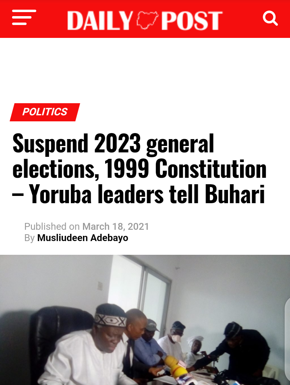Click the March 18, 2021 publish date
This screenshot has width=290, height=385.
tap(116, 227)
